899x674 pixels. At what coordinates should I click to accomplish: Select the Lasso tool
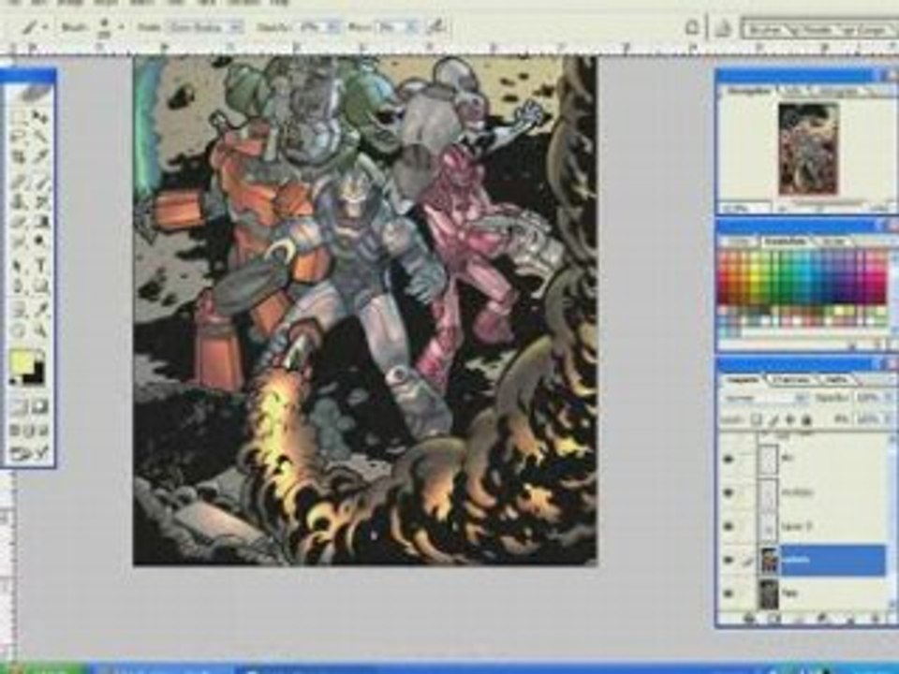coord(19,137)
